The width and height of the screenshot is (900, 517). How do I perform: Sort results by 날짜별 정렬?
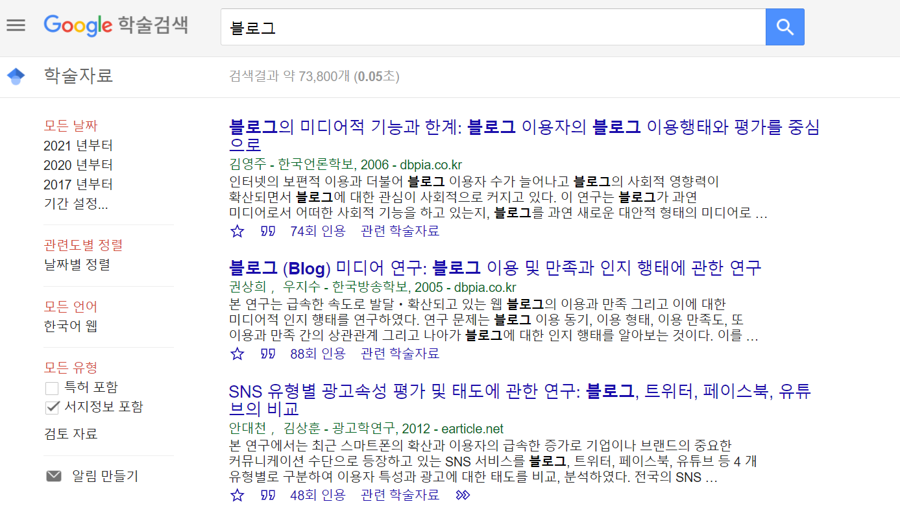point(77,265)
